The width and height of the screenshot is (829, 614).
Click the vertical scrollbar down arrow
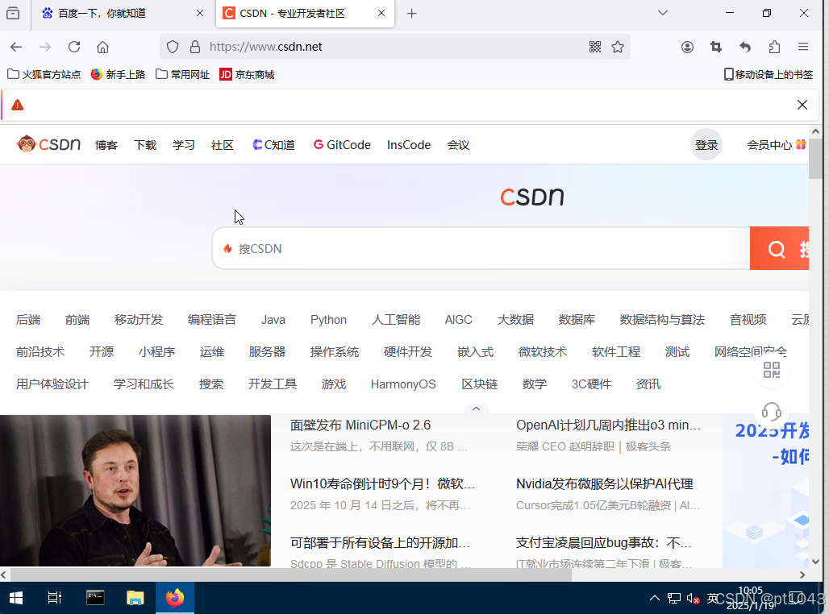click(814, 562)
